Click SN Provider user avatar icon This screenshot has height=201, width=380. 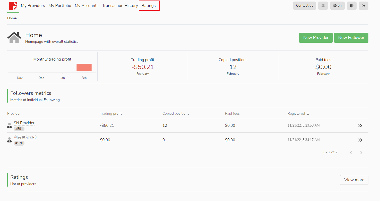pos(10,125)
